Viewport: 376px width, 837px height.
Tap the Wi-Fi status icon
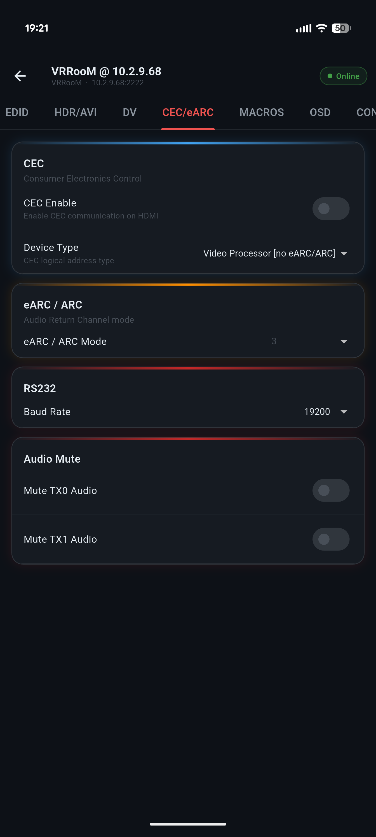[x=321, y=28]
